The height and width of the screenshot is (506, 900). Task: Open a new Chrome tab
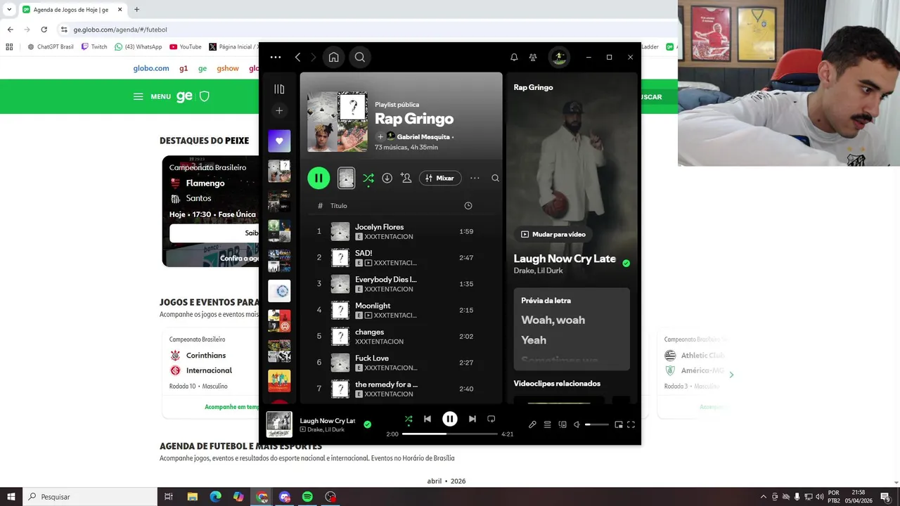click(136, 9)
